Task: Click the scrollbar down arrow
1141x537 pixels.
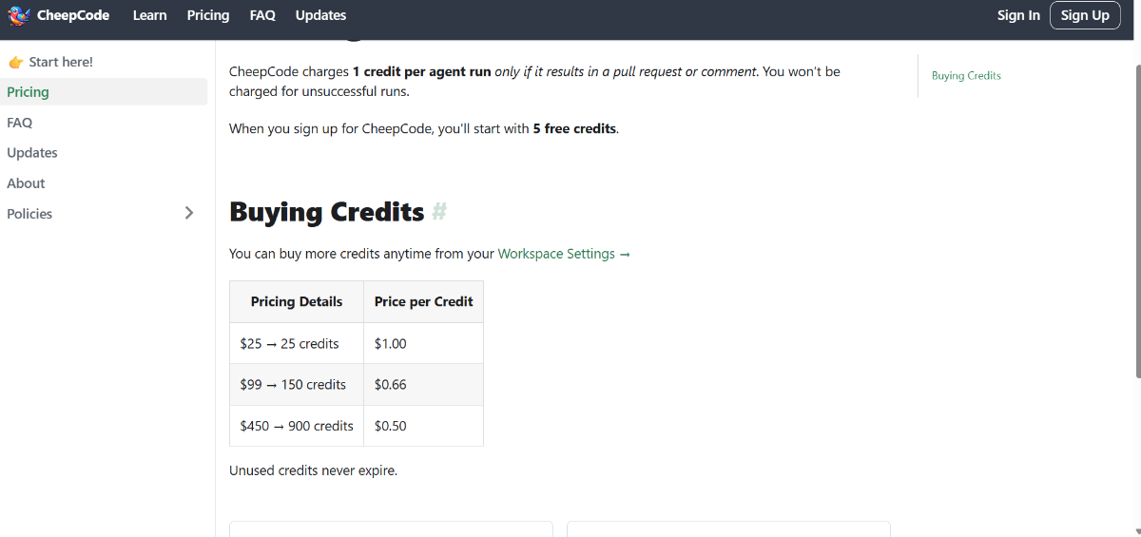Action: coord(1136,531)
